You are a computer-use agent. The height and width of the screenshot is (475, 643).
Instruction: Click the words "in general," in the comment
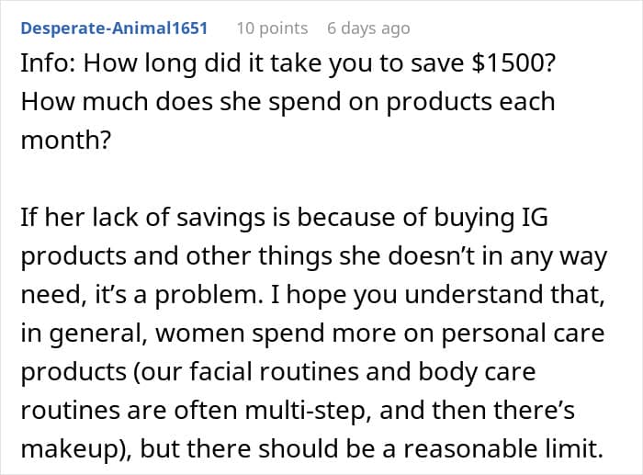85,334
